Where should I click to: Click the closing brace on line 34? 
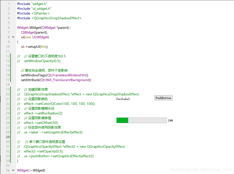(x=18, y=161)
